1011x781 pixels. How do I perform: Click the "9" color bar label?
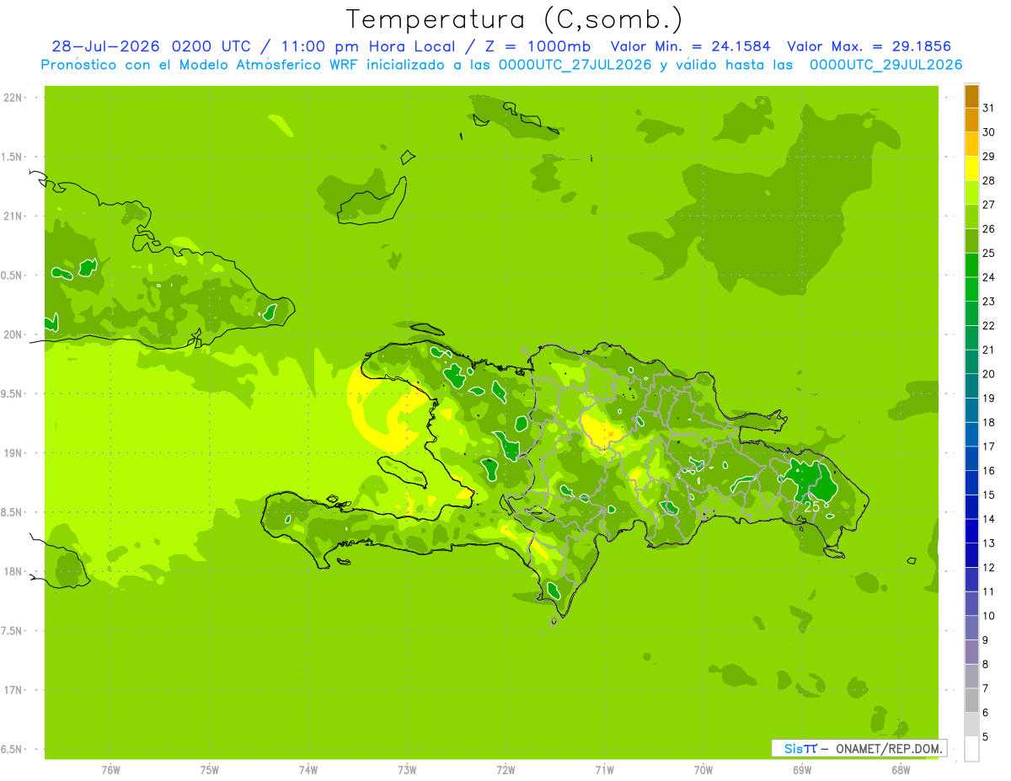[x=986, y=640]
